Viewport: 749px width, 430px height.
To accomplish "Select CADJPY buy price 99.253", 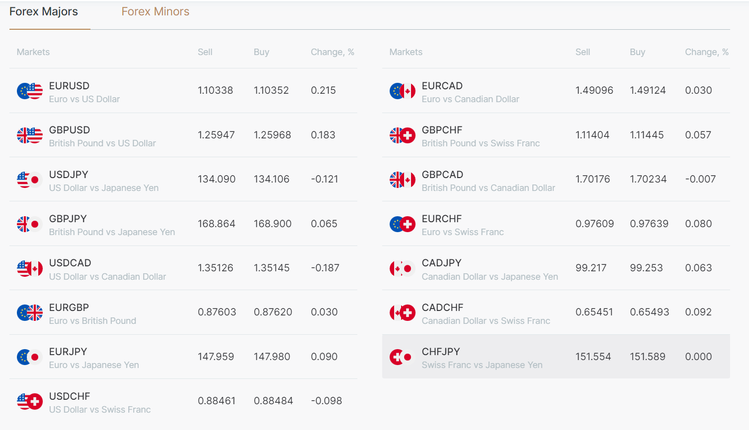I will pos(647,268).
